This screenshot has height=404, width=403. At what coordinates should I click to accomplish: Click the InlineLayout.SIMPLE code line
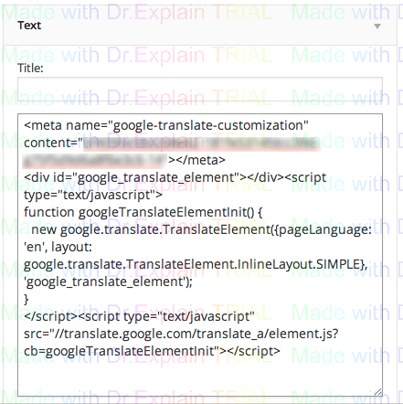(196, 264)
